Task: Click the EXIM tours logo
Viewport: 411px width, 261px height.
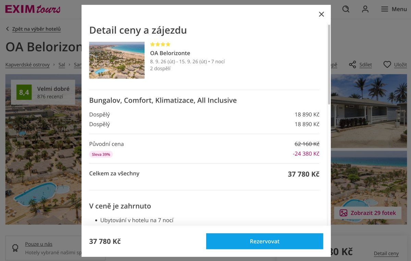Action: 33,9
